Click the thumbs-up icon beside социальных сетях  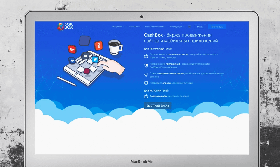[146, 56]
